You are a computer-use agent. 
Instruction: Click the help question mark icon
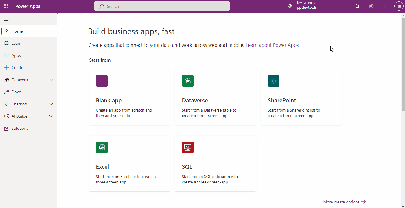tap(385, 6)
